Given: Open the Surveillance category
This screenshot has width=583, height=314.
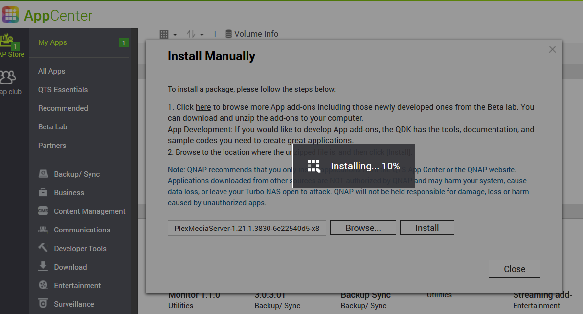Looking at the screenshot, I should tap(74, 304).
